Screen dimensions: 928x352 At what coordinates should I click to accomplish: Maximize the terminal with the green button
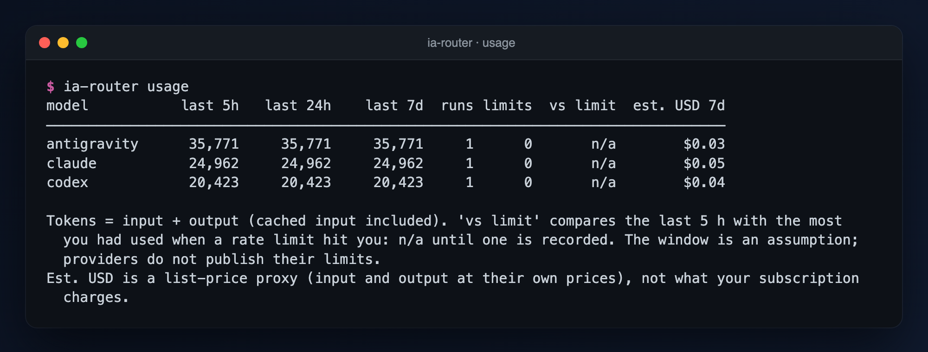[82, 43]
